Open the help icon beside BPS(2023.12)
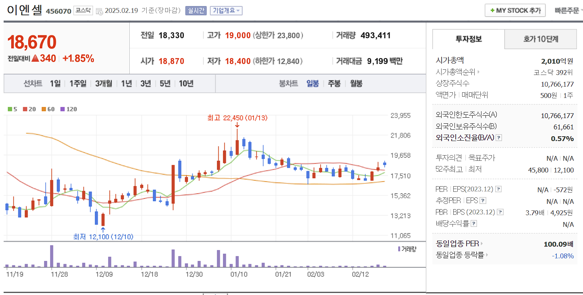 [500, 212]
